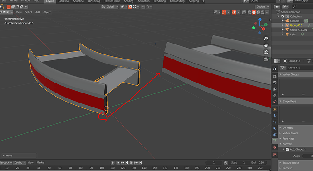The height and width of the screenshot is (171, 313).
Task: Open the Object Constraints tab
Action: pyautogui.click(x=275, y=135)
